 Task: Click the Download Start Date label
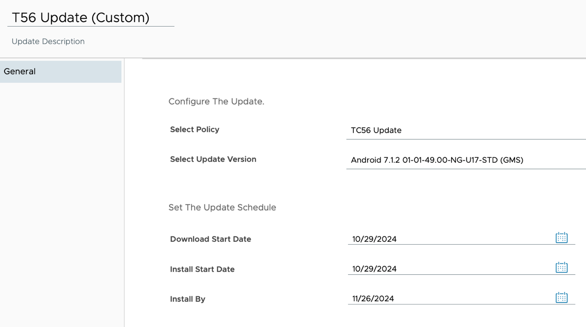(x=210, y=239)
